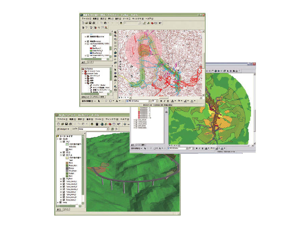The image size is (295, 230).
Task: Open ArcToolbox from the toolbar icon
Action: (x=153, y=23)
